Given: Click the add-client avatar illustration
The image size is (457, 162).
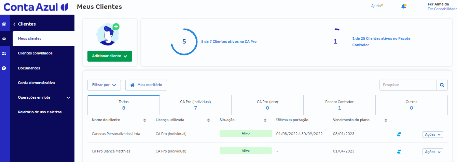Looking at the screenshot, I should [x=108, y=35].
